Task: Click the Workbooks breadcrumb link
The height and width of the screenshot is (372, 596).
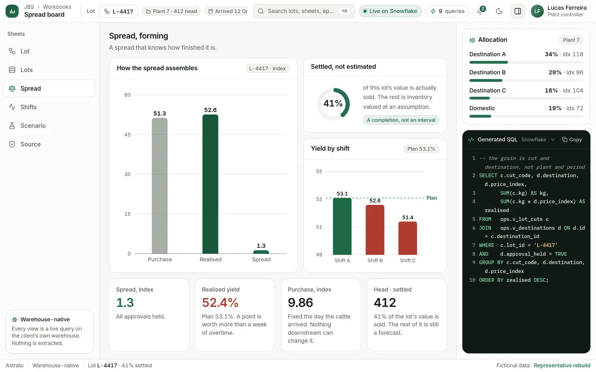Action: point(57,7)
